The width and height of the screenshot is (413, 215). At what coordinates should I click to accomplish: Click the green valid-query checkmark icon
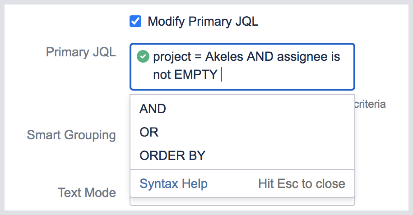click(x=143, y=57)
